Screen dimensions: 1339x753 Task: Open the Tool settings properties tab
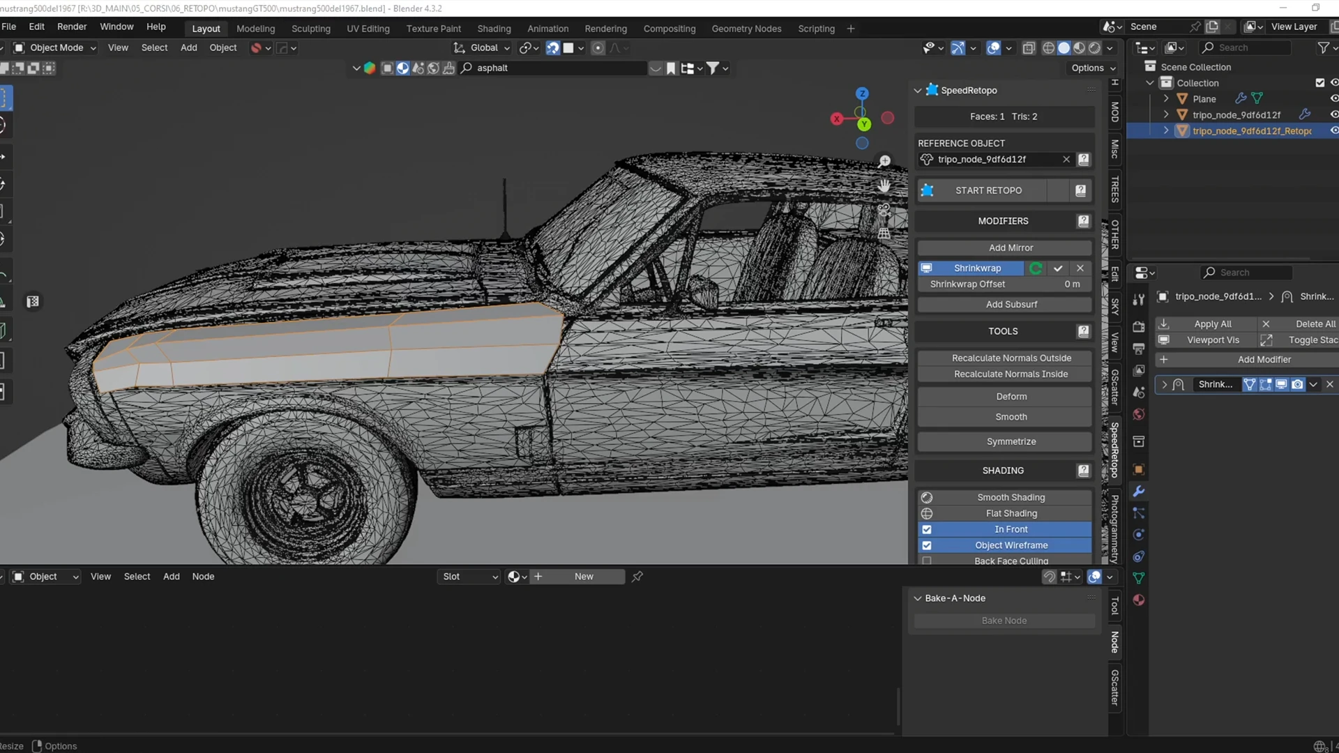click(x=1139, y=299)
